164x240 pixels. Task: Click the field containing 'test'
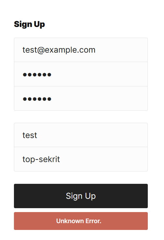81,135
